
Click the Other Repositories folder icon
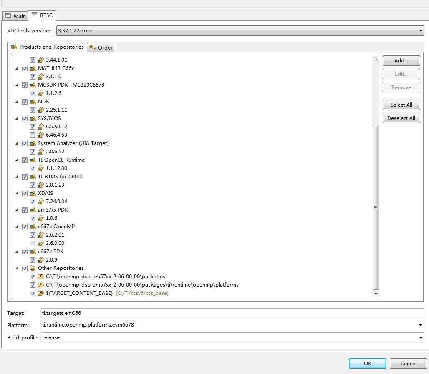tap(33, 268)
